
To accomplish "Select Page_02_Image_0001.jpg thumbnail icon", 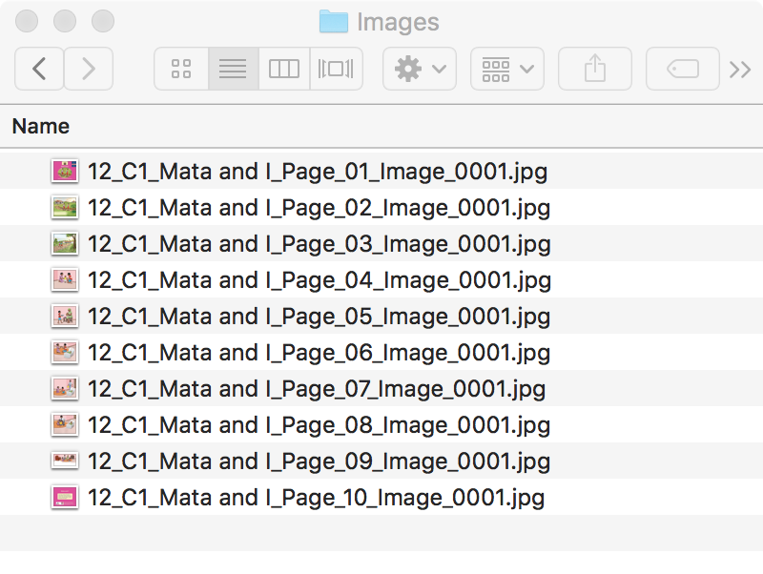I will tap(65, 208).
